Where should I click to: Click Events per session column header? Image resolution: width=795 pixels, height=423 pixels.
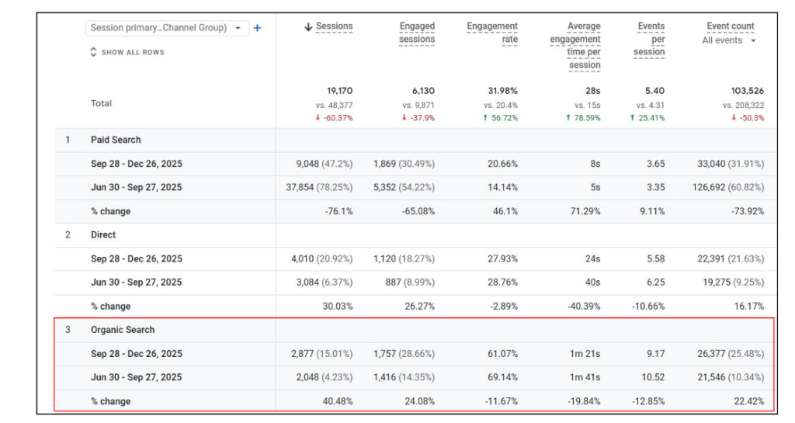[x=651, y=39]
